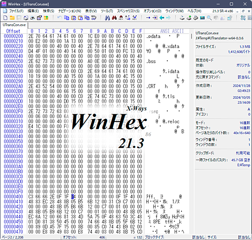Open the ナビゲーション(N) menu
This screenshot has height=240, width=252.
(x=70, y=11)
